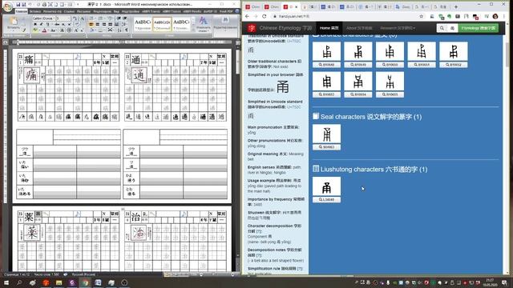Click the Change Case Aa icon
The height and width of the screenshot is (288, 513).
pyautogui.click(x=53, y=30)
